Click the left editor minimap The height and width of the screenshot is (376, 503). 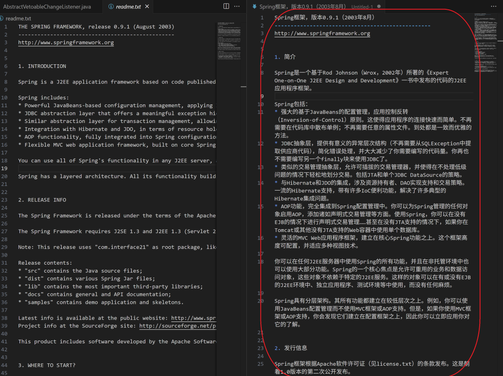click(230, 41)
